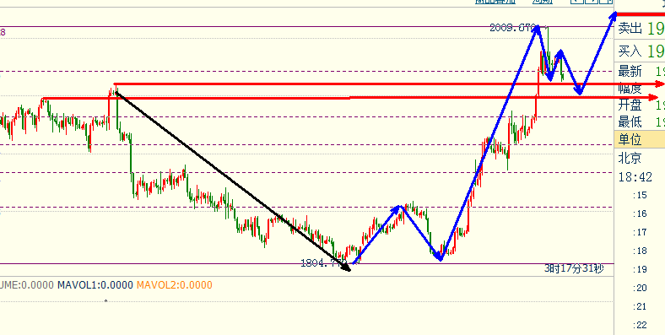Click the 北京 time zone label
665x335 pixels.
630,159
